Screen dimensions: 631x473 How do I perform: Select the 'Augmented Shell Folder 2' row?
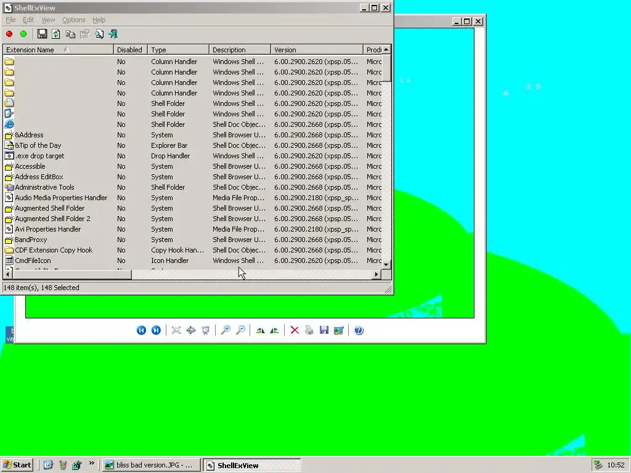click(192, 219)
